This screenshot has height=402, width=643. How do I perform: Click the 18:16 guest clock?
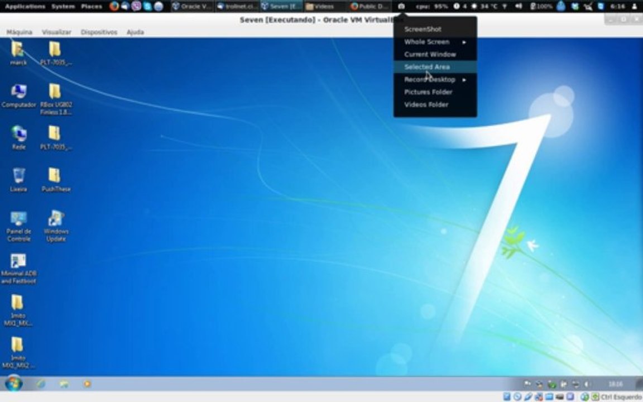tap(616, 384)
